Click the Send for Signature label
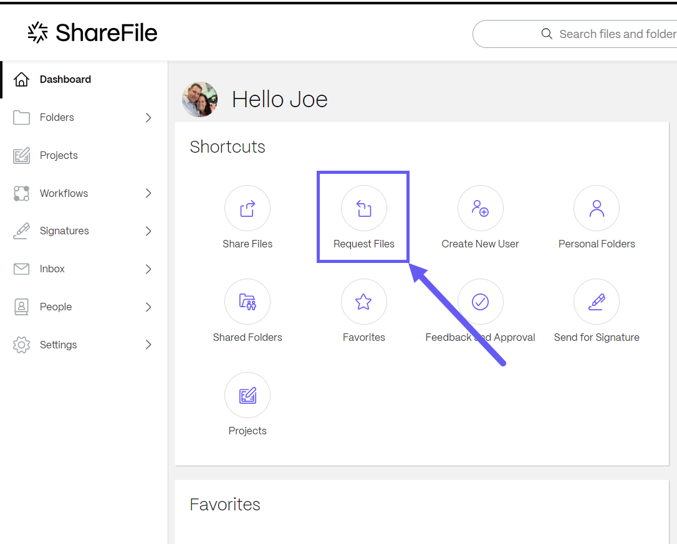 coord(597,337)
